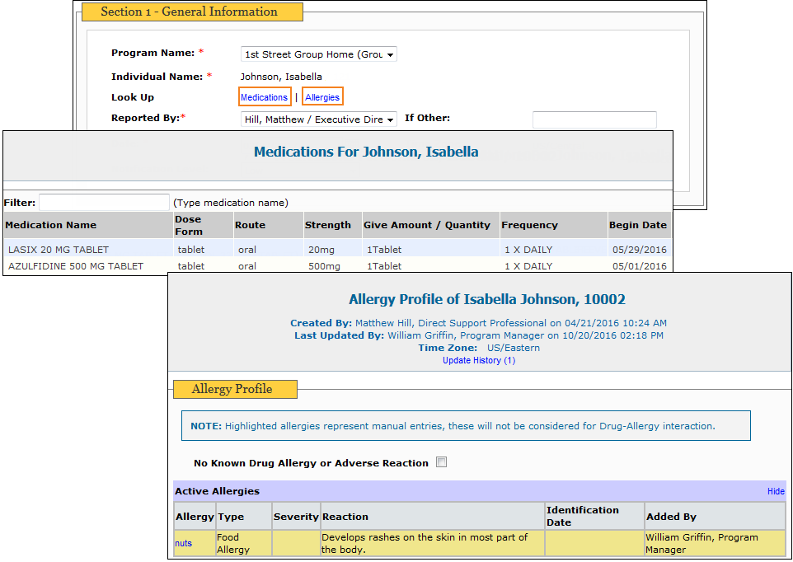Click the Route column header
Image resolution: width=793 pixels, height=562 pixels.
click(268, 225)
